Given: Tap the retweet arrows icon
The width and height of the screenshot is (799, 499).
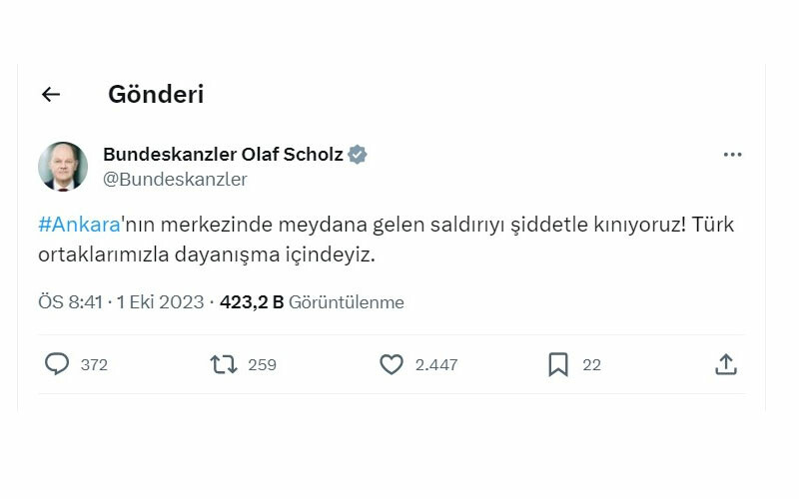Looking at the screenshot, I should 224,364.
